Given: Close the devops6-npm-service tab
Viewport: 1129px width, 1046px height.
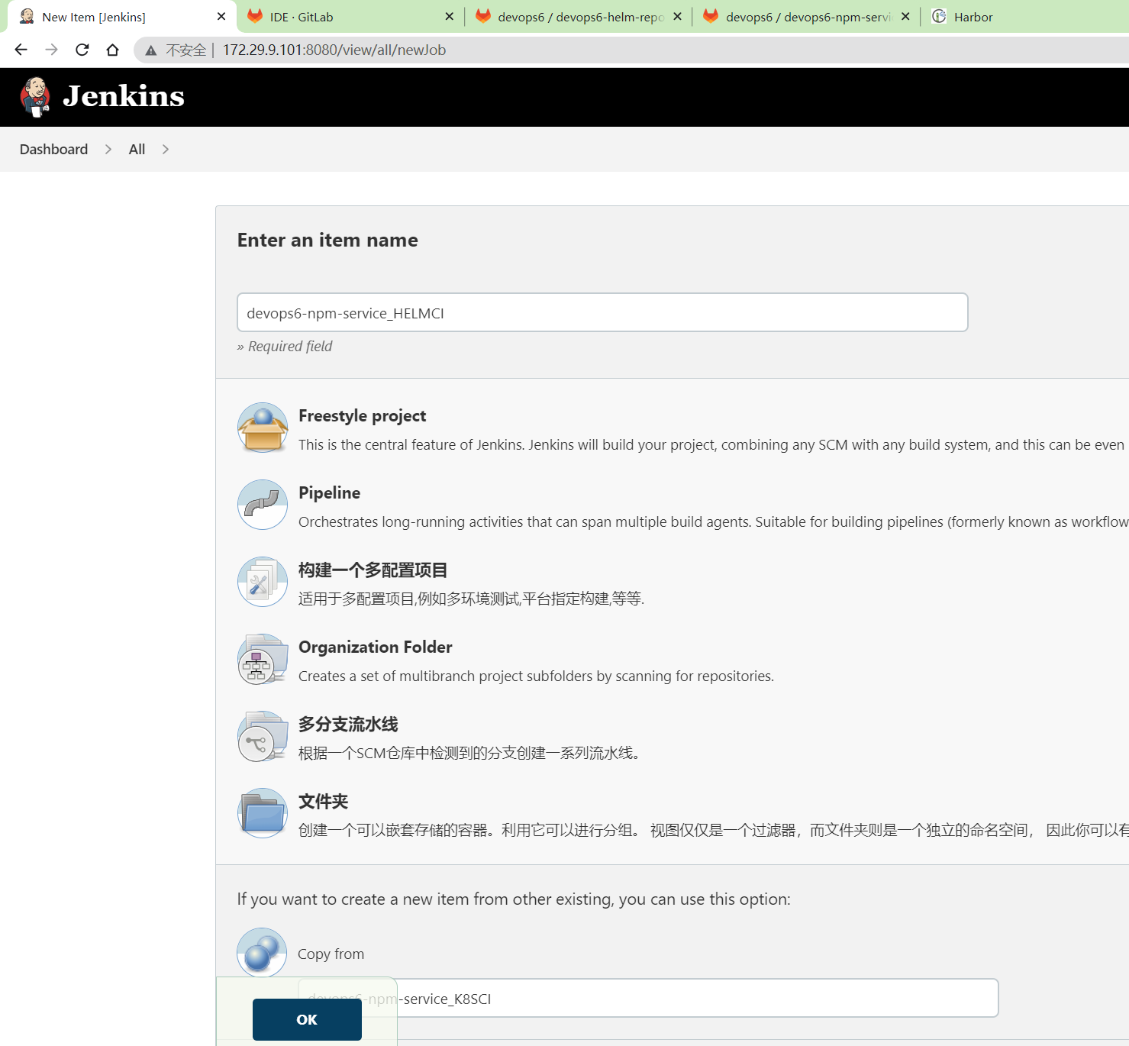Looking at the screenshot, I should click(x=905, y=16).
